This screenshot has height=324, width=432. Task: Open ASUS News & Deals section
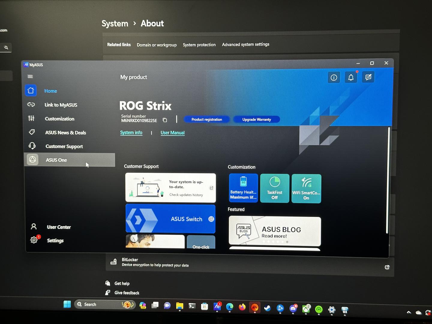pos(65,133)
